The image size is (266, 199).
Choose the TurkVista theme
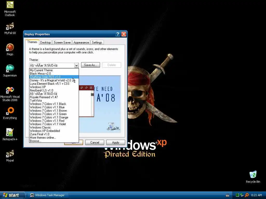pyautogui.click(x=54, y=101)
